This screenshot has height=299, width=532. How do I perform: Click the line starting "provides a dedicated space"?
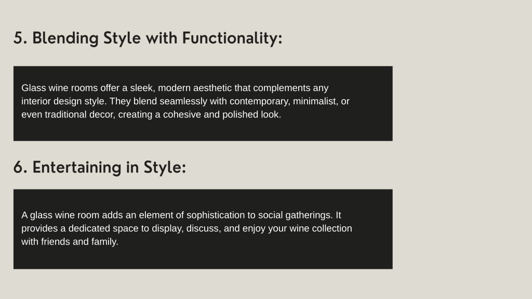pos(187,228)
